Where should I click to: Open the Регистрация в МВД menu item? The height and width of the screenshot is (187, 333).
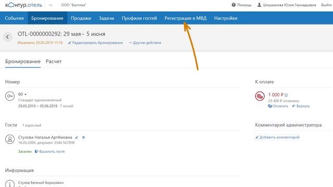point(185,18)
